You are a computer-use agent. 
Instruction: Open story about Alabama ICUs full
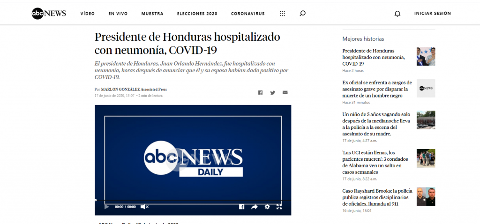376,162
